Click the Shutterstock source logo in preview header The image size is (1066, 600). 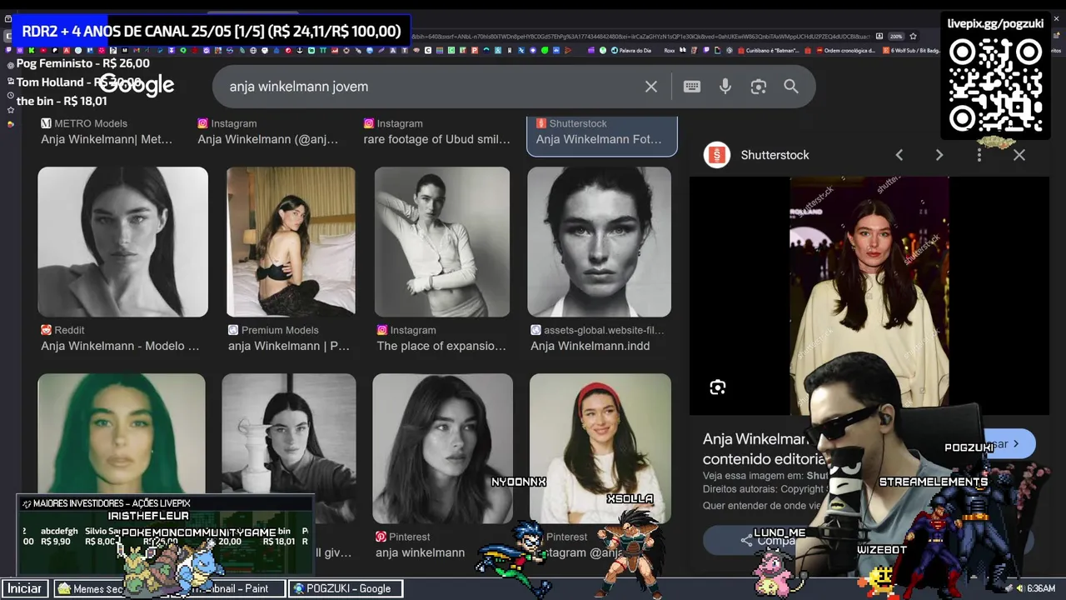click(717, 155)
